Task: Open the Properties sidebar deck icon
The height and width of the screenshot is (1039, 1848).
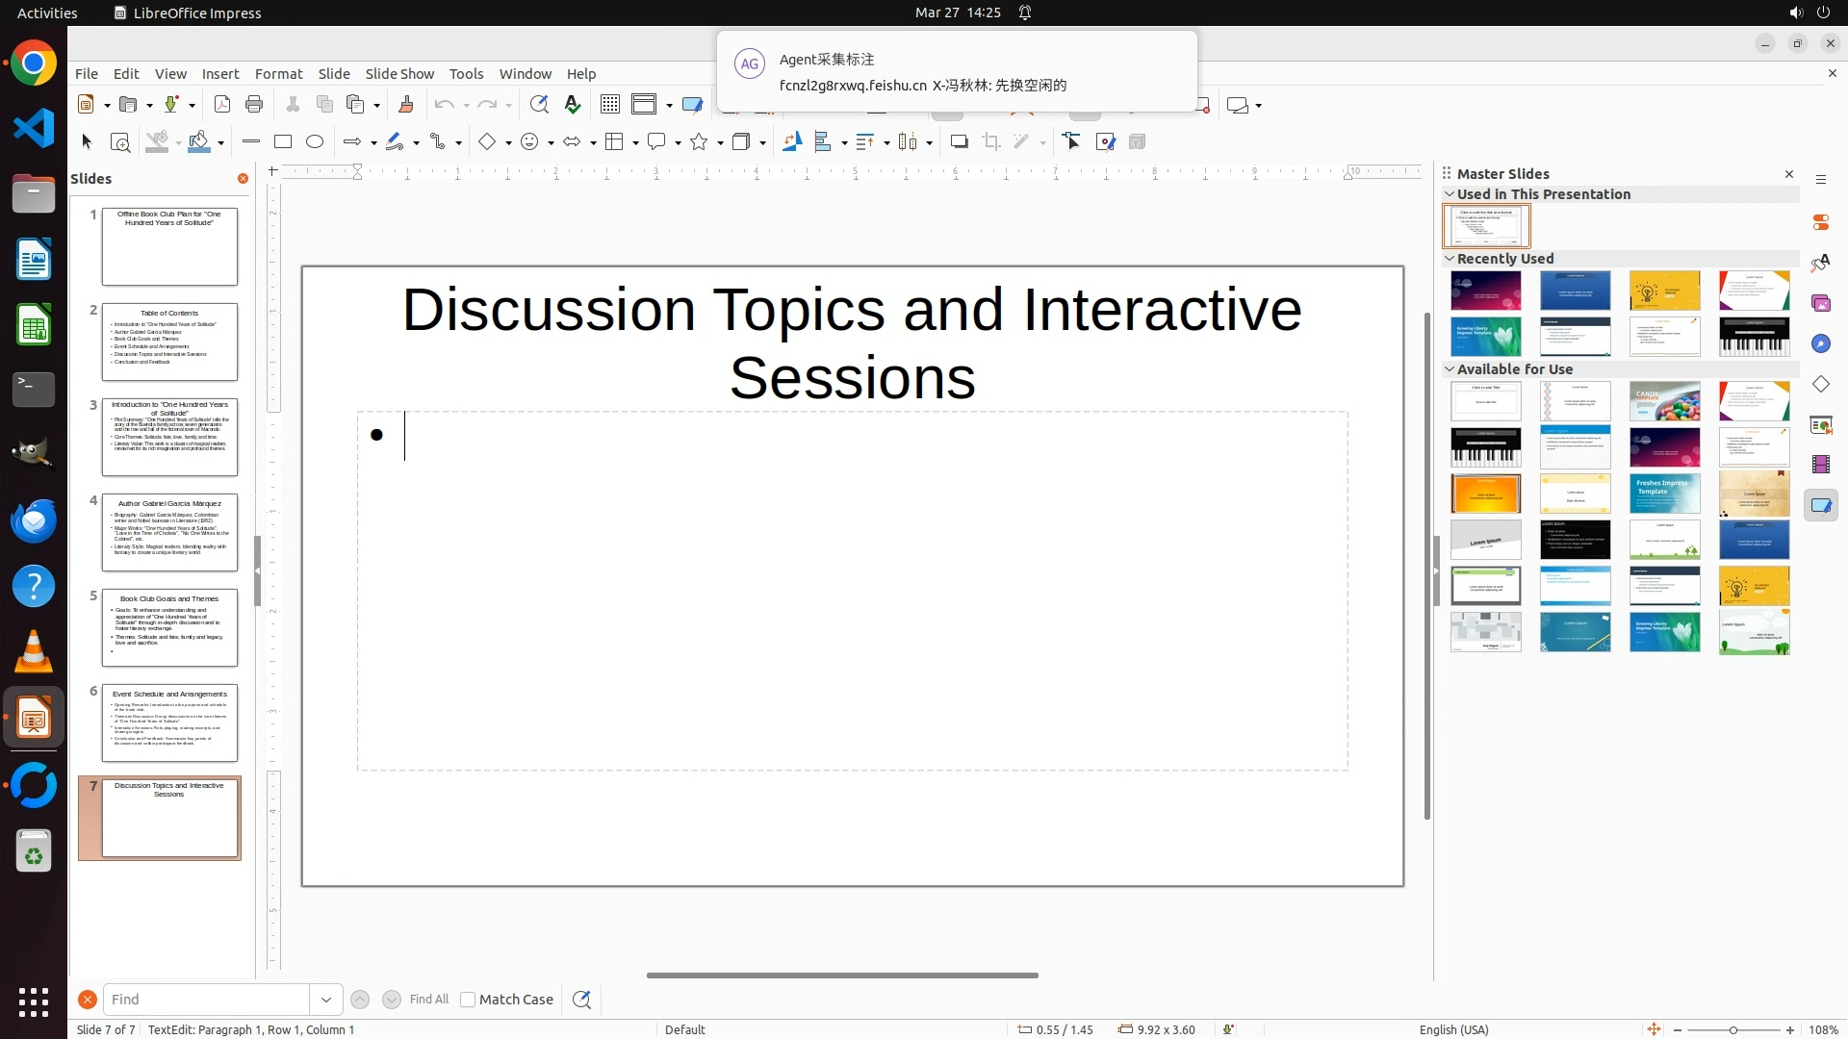Action: [1820, 222]
